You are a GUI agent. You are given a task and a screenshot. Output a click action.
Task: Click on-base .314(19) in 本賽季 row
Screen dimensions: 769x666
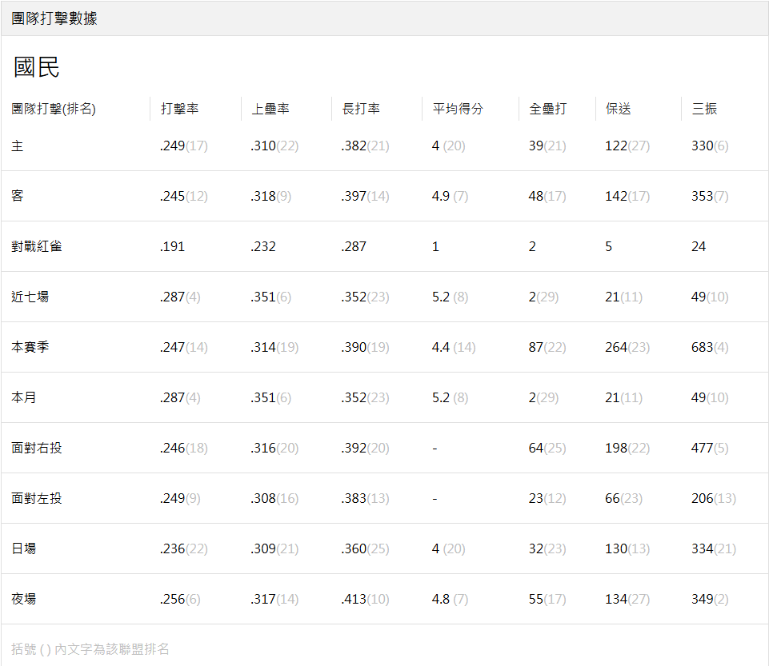(x=274, y=348)
